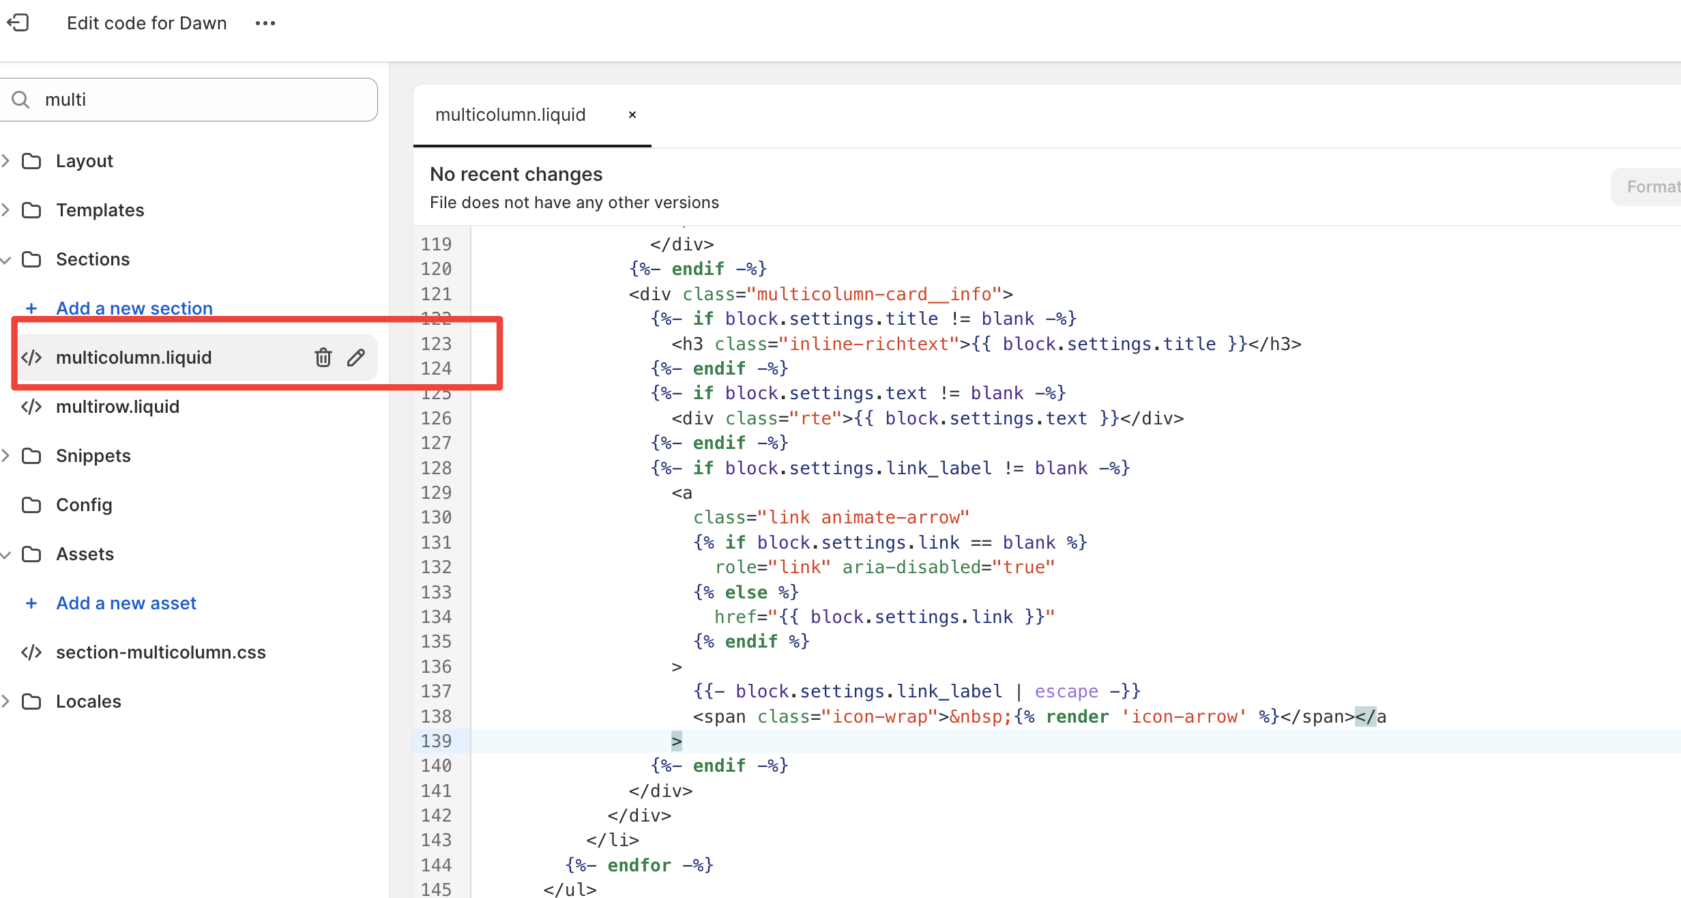This screenshot has width=1681, height=898.
Task: Collapse the Assets folder
Action: click(x=6, y=555)
